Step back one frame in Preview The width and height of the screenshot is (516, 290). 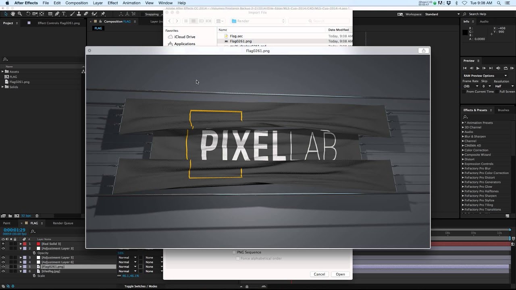pos(471,68)
